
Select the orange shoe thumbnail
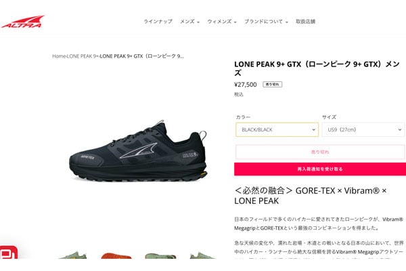(116, 255)
